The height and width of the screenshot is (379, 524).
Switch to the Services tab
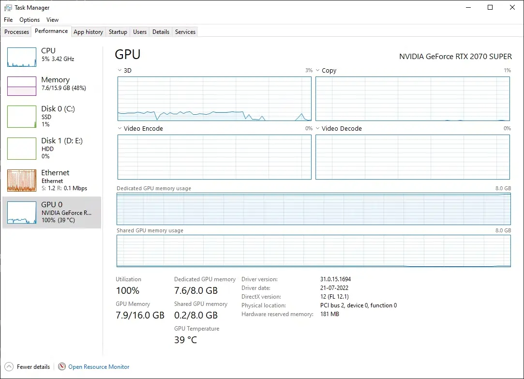(185, 32)
